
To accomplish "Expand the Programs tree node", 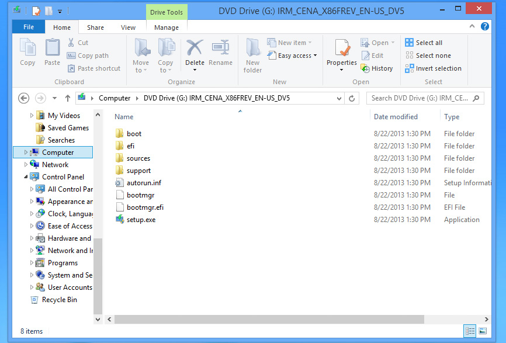I will click(x=32, y=263).
